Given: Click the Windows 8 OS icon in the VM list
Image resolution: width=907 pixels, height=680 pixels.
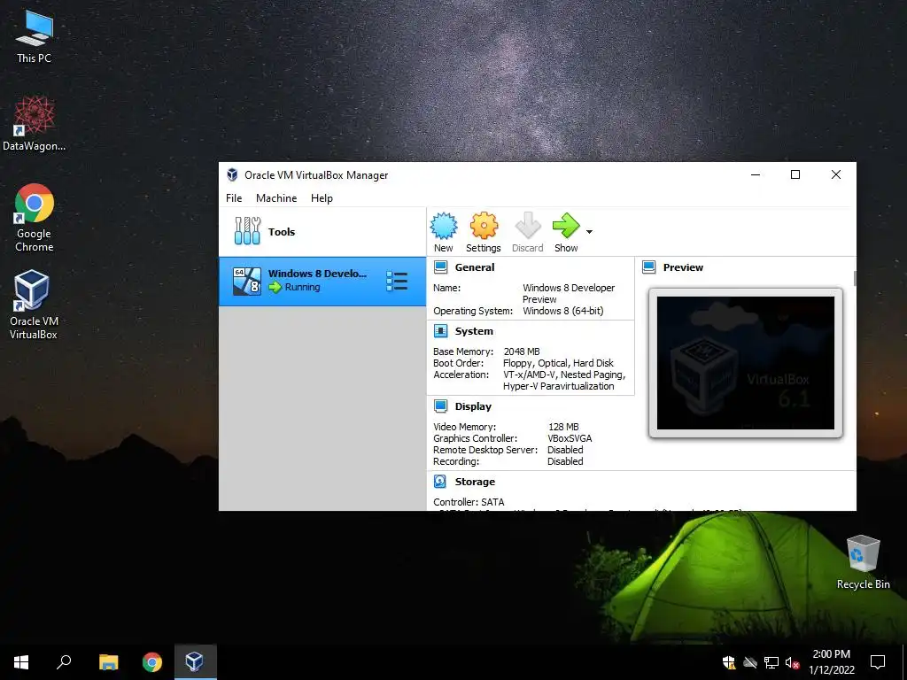Looking at the screenshot, I should tap(247, 282).
